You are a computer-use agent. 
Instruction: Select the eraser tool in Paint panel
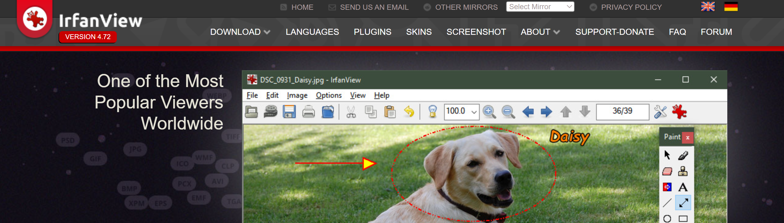coord(667,171)
